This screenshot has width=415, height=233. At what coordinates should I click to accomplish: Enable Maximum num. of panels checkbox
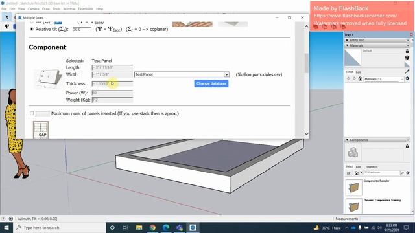coord(32,113)
